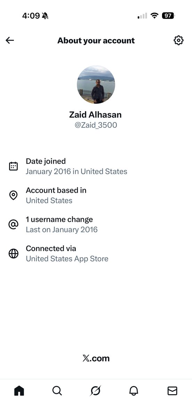Open Zaid Alhasan profile picture
192x419 pixels.
pos(96,84)
